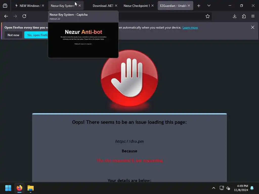Screen dimensions: 259x194
Task: Open the Extensions puzzle icon
Action: click(244, 16)
